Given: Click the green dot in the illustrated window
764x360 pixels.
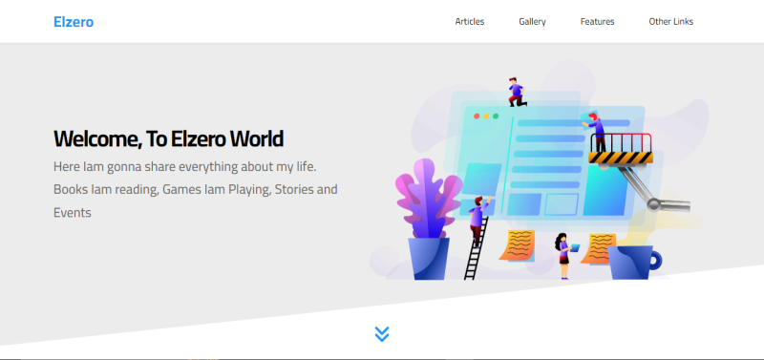Looking at the screenshot, I should coord(496,116).
